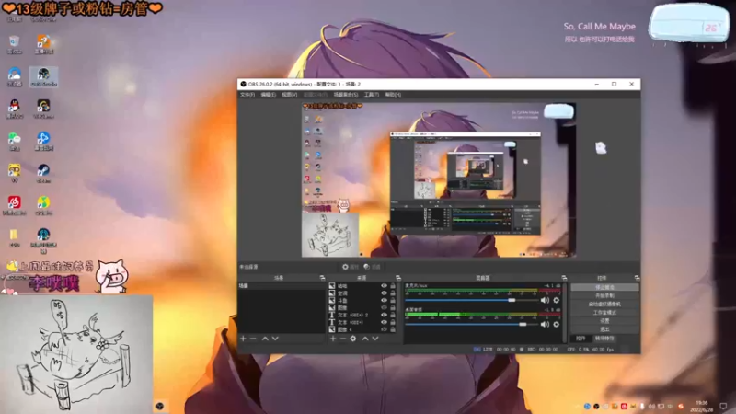The image size is (736, 414).
Task: Pop out the 场景 dock panel
Action: coord(323,278)
